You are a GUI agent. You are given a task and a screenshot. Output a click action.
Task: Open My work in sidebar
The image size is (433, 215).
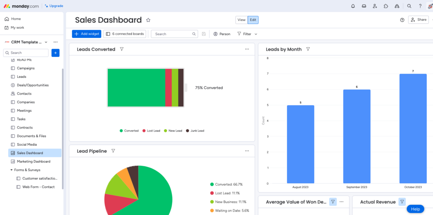pyautogui.click(x=14, y=28)
